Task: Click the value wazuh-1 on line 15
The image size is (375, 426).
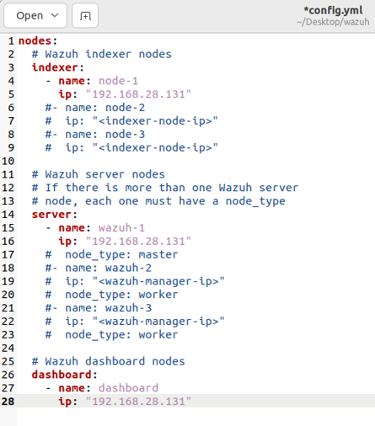Action: point(121,228)
